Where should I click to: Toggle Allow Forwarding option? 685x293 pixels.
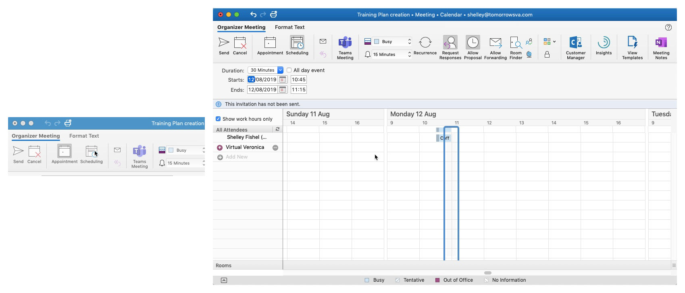[x=496, y=47]
